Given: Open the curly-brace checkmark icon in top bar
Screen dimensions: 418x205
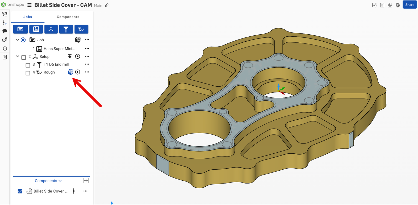Looking at the screenshot, I should click(374, 5).
